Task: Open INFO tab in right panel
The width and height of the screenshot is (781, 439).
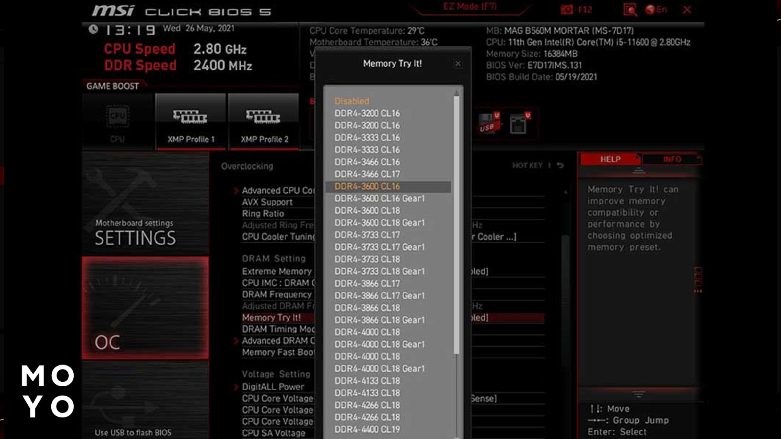Action: click(x=672, y=159)
